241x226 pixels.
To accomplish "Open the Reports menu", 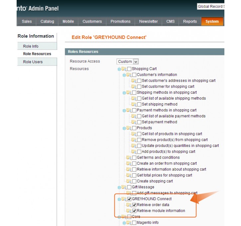I will (x=190, y=22).
